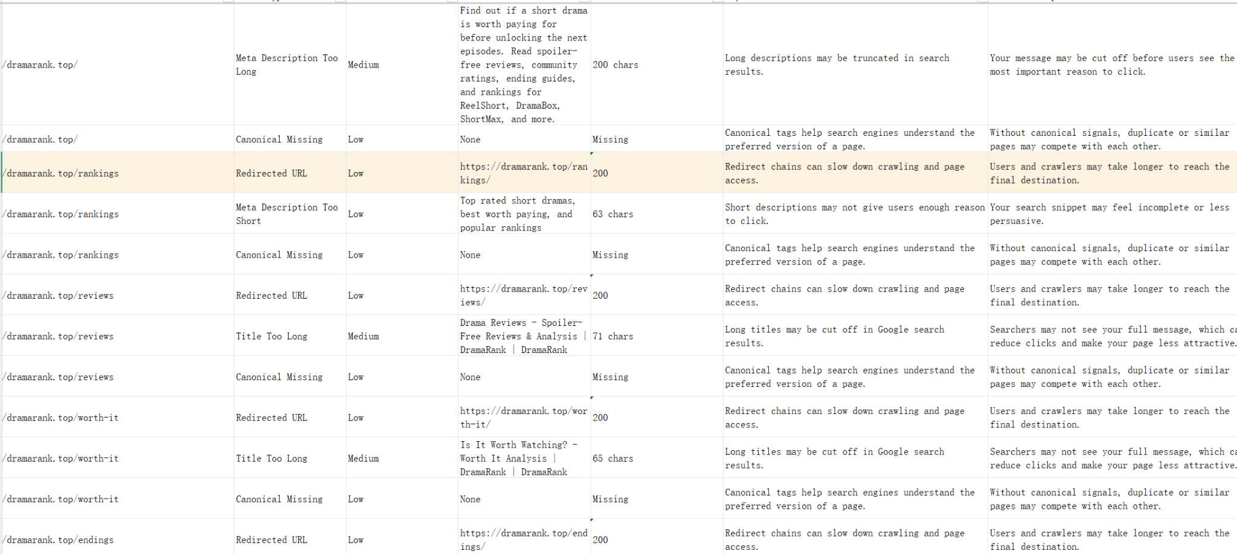The image size is (1237, 554).
Task: Select 'Searchers may not see' in worth-it row
Action: pyautogui.click(x=1113, y=459)
